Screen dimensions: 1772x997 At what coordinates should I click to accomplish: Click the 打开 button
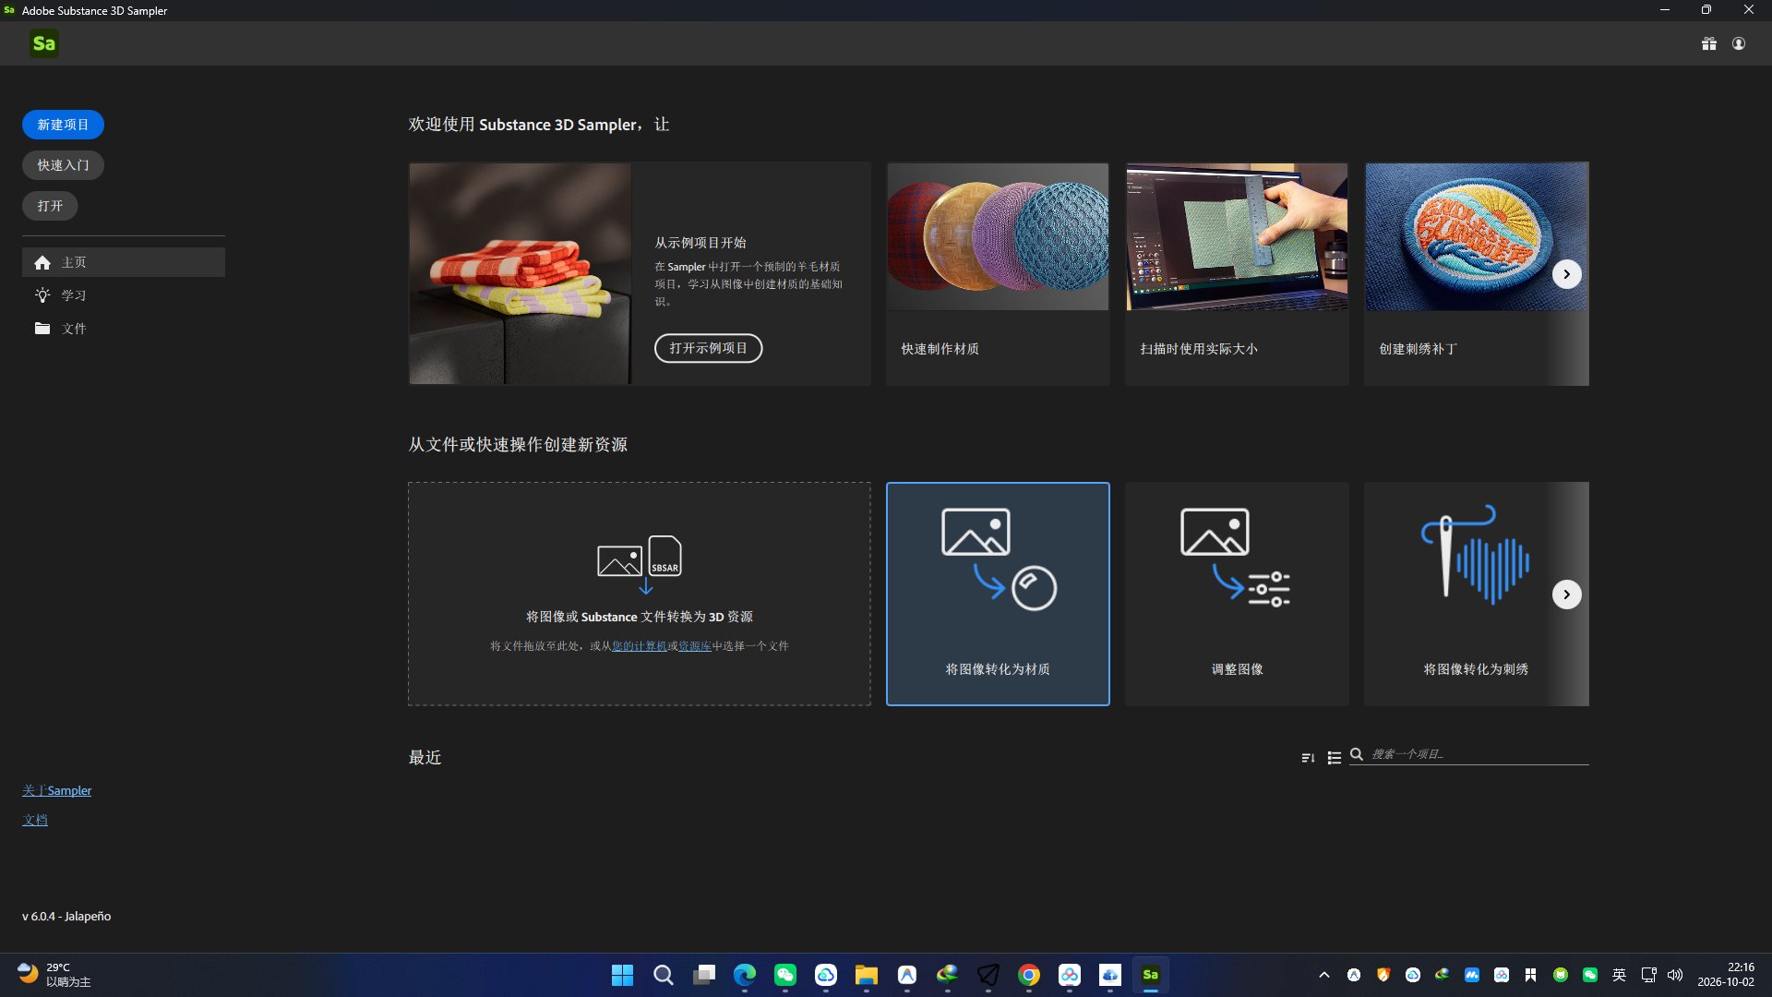(x=50, y=206)
